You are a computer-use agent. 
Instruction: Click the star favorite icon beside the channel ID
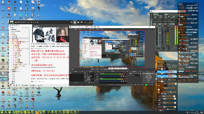click(31, 22)
